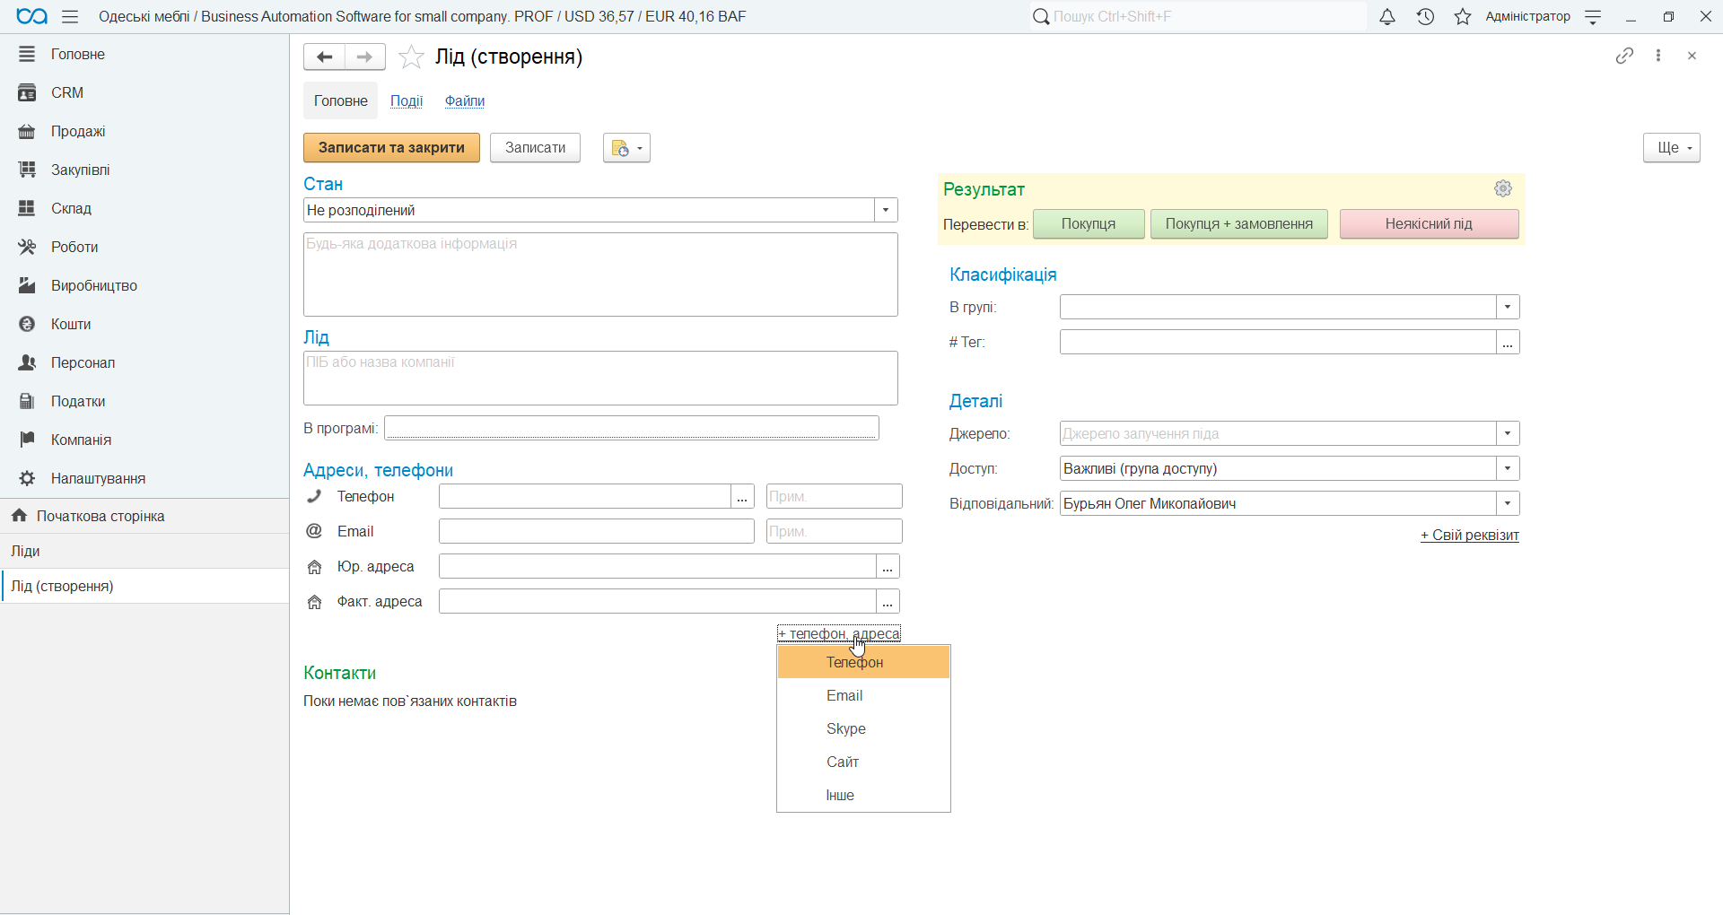Open the Роботи section
The image size is (1723, 915).
click(144, 247)
